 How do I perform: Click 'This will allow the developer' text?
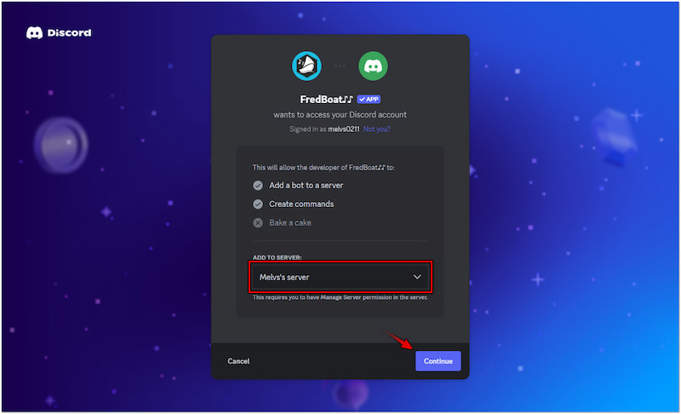pos(323,168)
